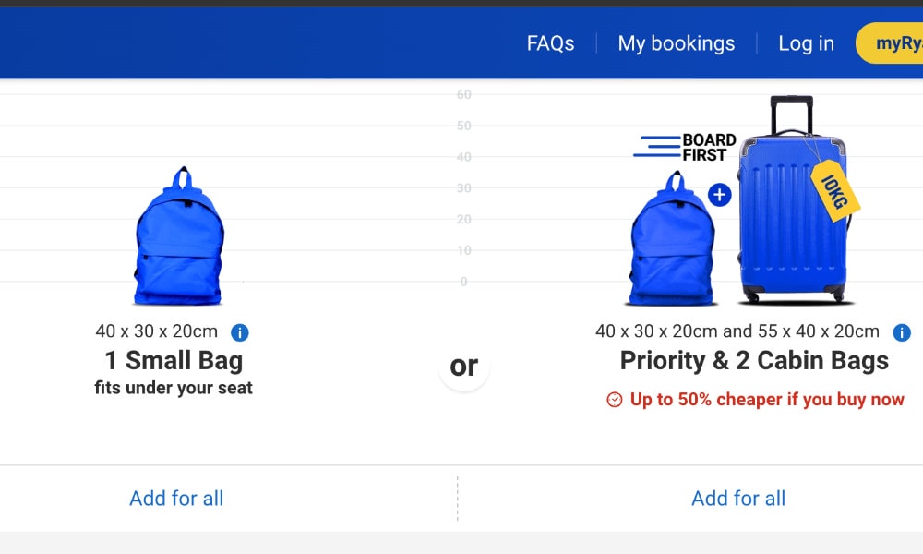The height and width of the screenshot is (554, 923).
Task: Click the backpack in Priority option
Action: pos(672,238)
